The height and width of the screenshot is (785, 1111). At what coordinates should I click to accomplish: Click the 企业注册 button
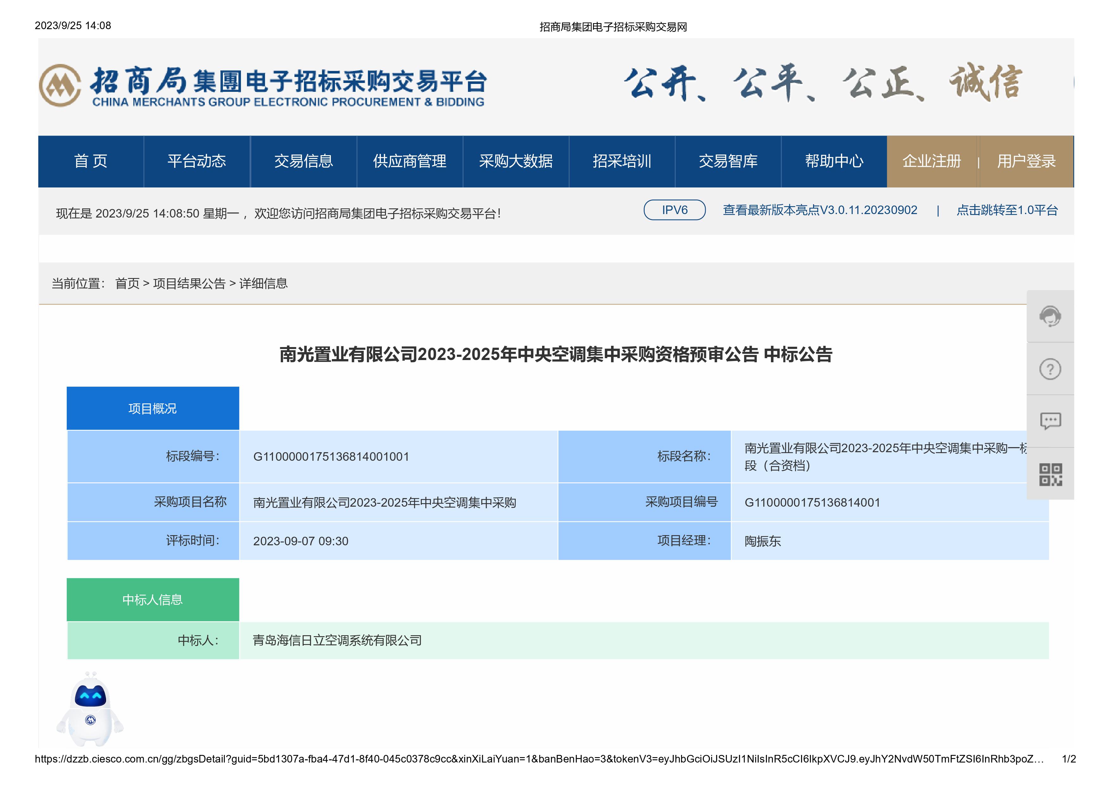(931, 161)
